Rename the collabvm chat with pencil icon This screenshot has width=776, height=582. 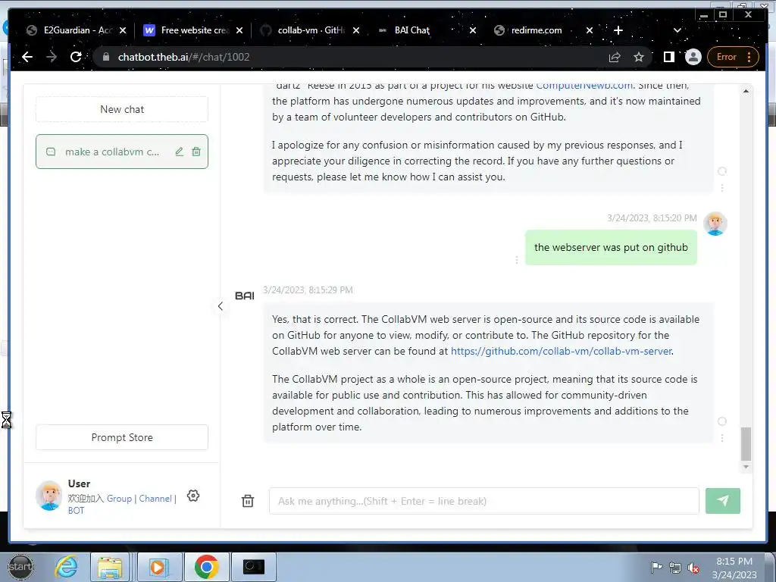(179, 152)
